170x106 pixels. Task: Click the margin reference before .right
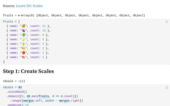pyautogui.click(x=64, y=101)
